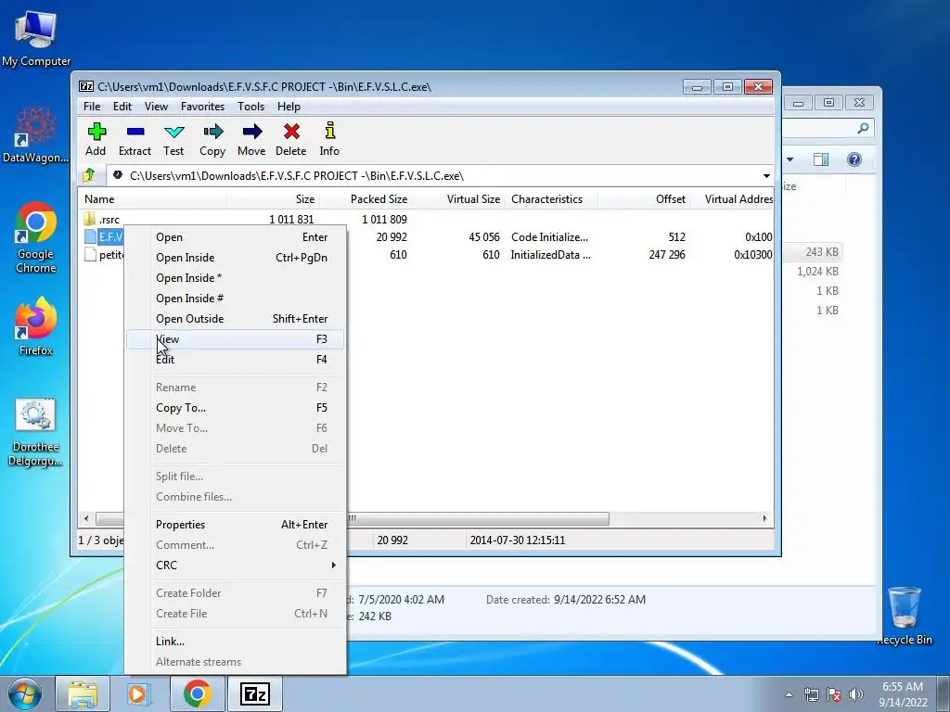Choose Properties in context menu
Screen dimensions: 950x712
tap(235, 525)
